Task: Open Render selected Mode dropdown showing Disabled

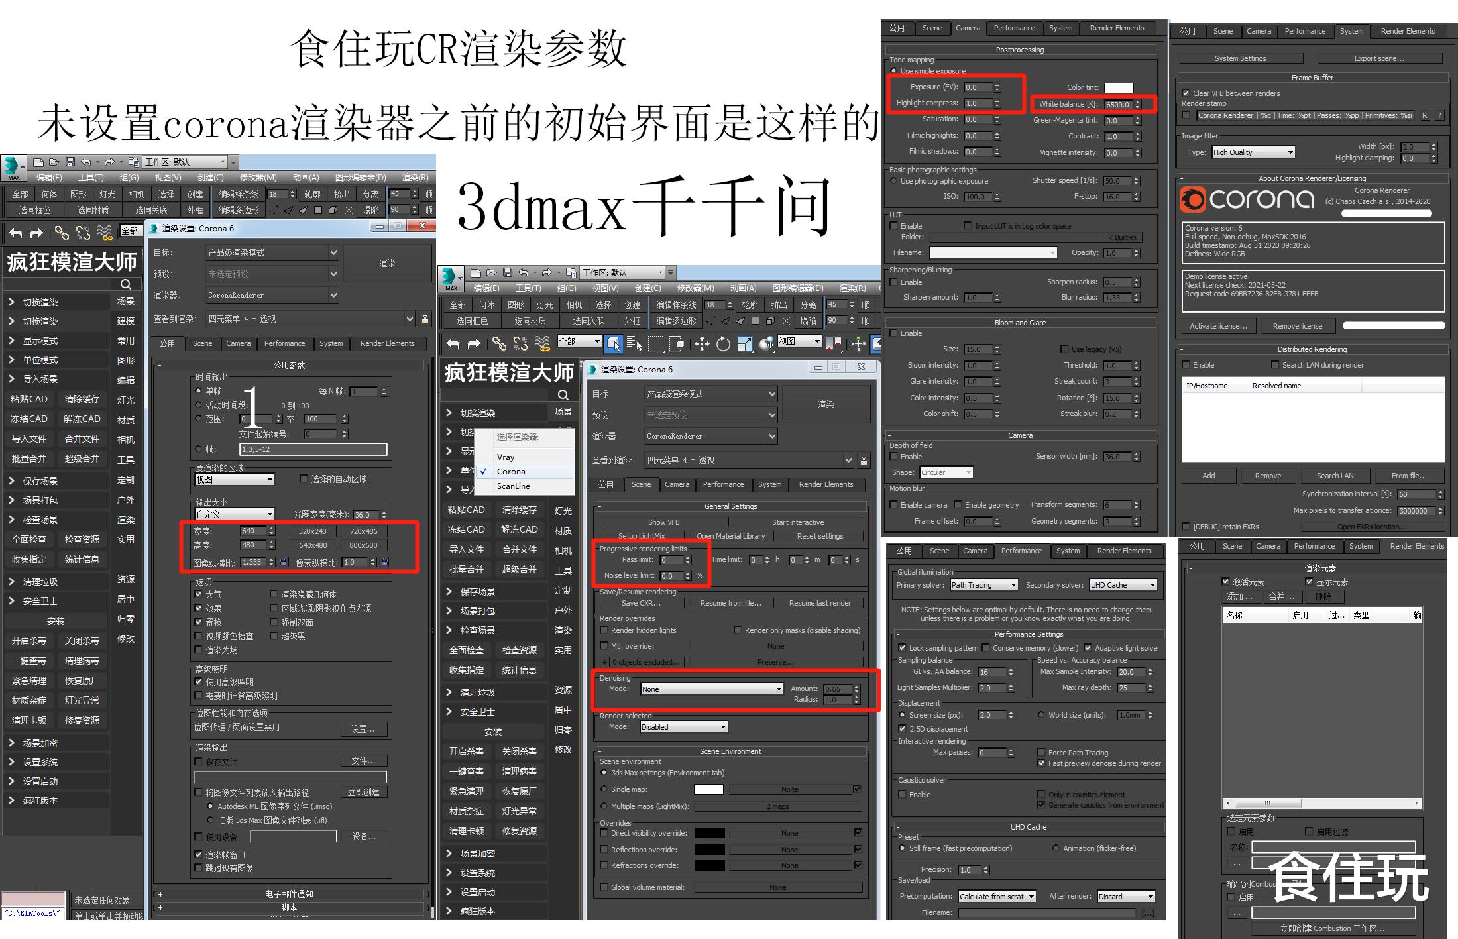Action: (684, 727)
